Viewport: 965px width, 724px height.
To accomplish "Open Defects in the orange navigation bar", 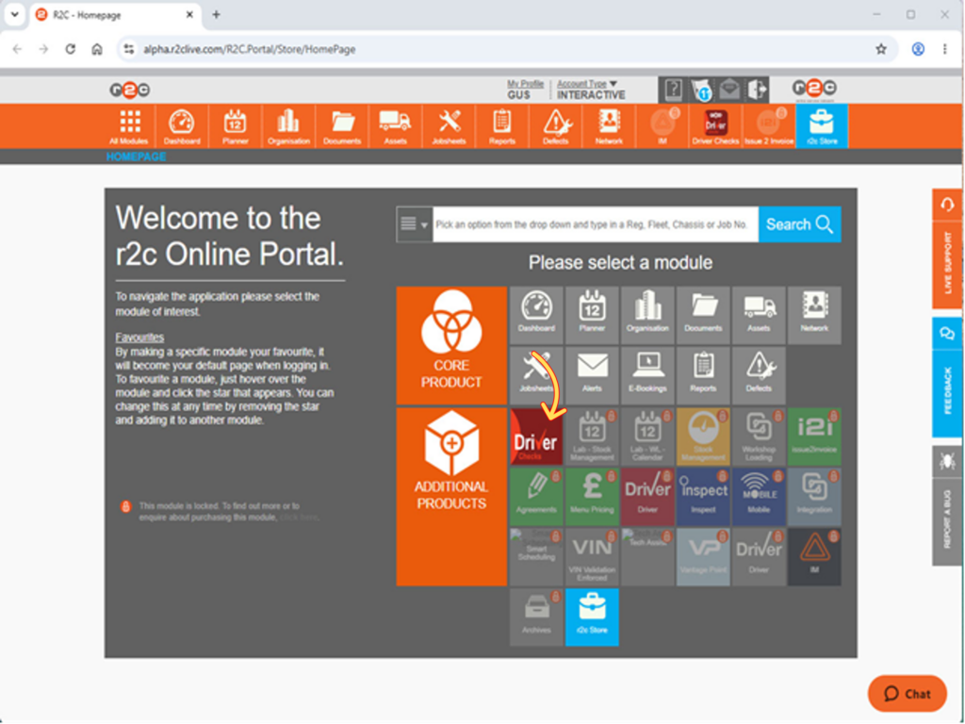I will 556,126.
